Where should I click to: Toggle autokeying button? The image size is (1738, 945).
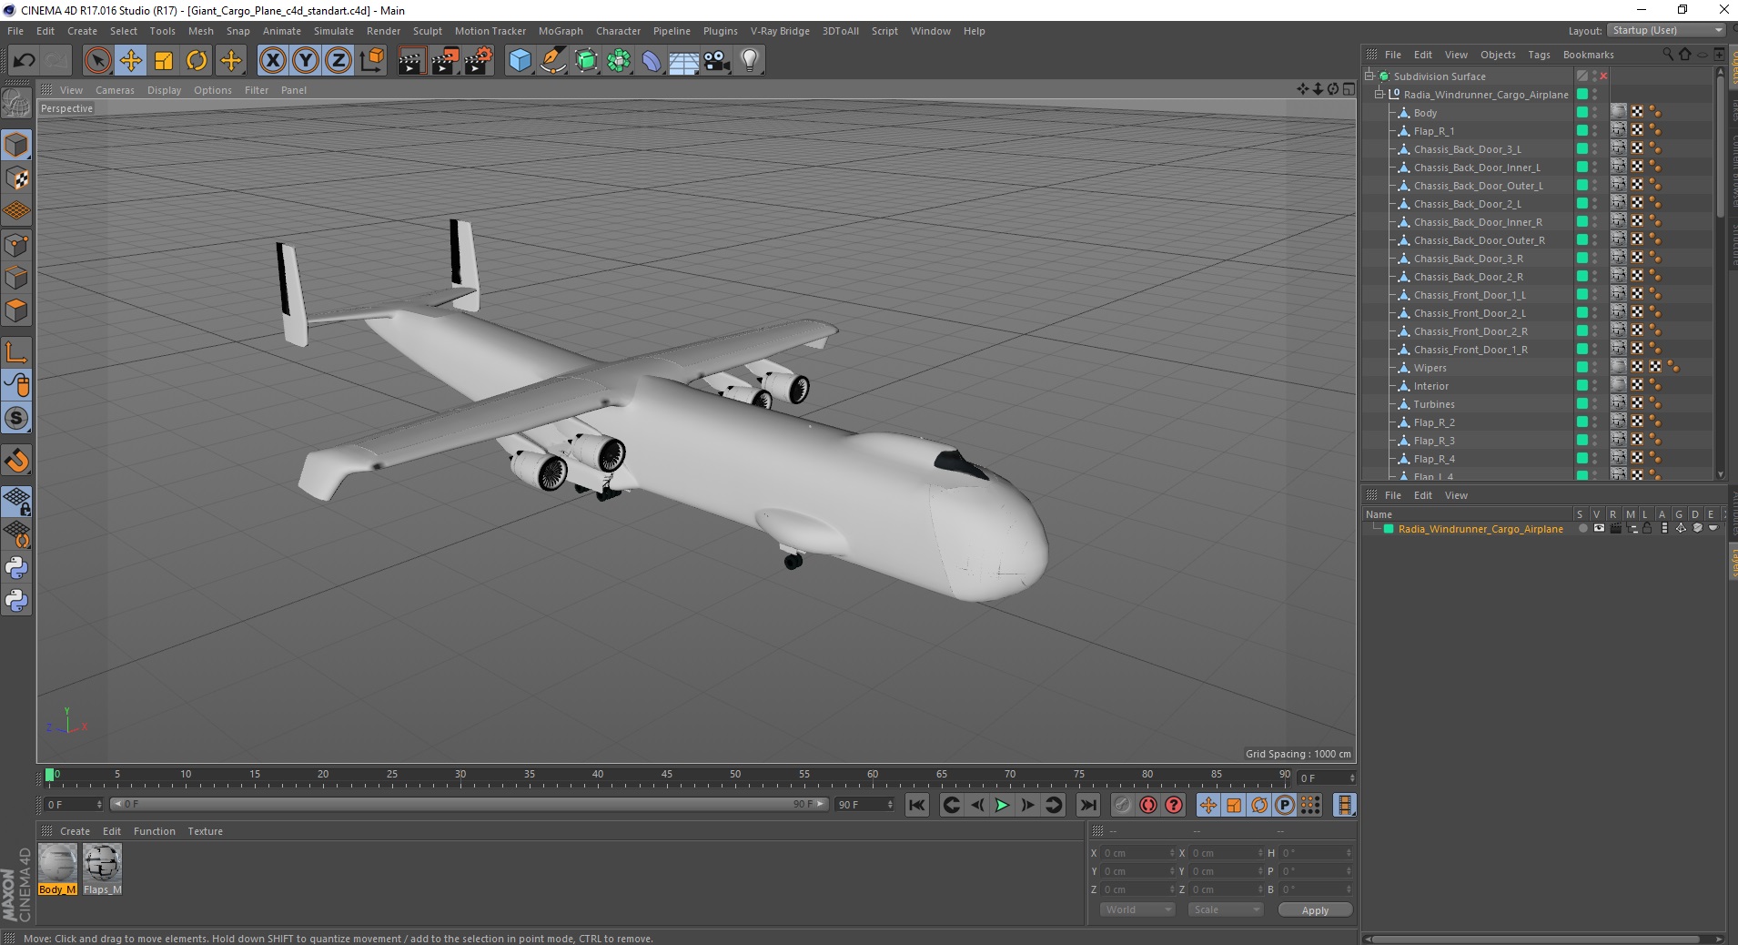click(1148, 805)
